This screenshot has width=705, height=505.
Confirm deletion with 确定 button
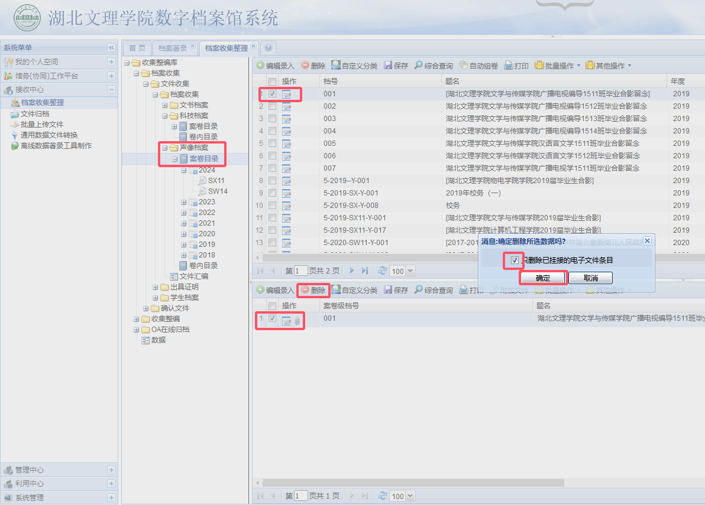[x=543, y=278]
